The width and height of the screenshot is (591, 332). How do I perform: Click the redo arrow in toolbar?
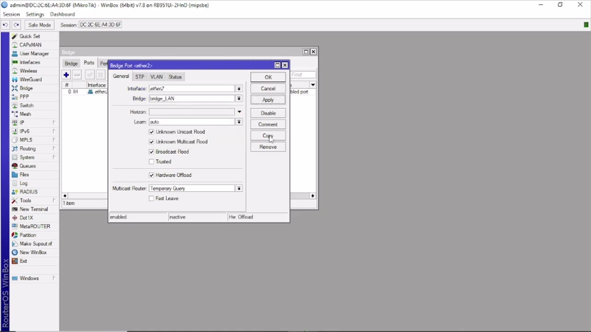tap(16, 25)
